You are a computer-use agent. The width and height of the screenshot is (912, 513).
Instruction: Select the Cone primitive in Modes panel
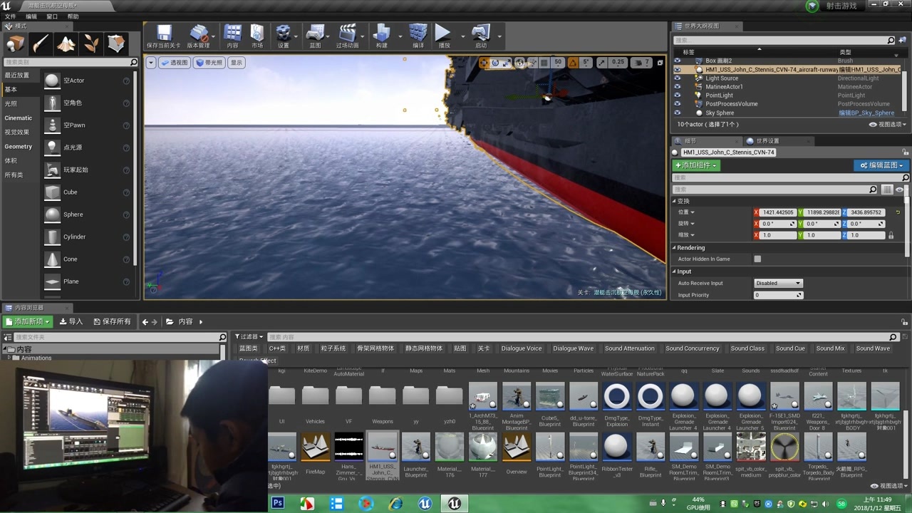point(87,259)
